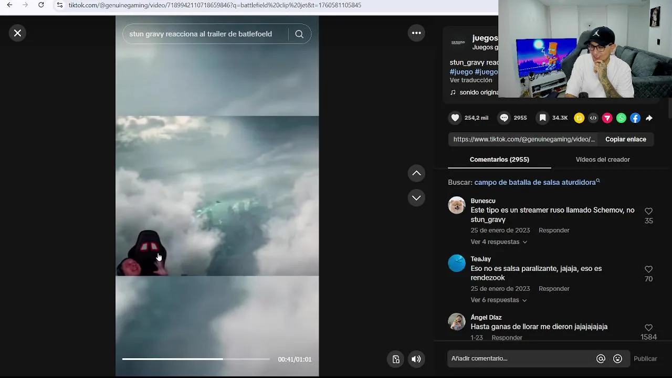Image resolution: width=672 pixels, height=378 pixels.
Task: Click the playing video area
Action: (x=217, y=195)
